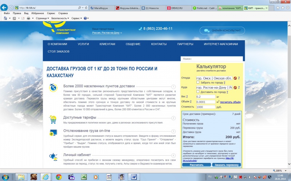Open the Print button dropdown arrow
The image size is (291, 181).
tap(33, 18)
